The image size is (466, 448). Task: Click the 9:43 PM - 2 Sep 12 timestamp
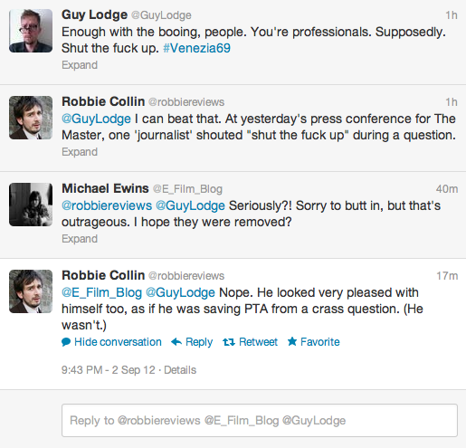point(109,370)
